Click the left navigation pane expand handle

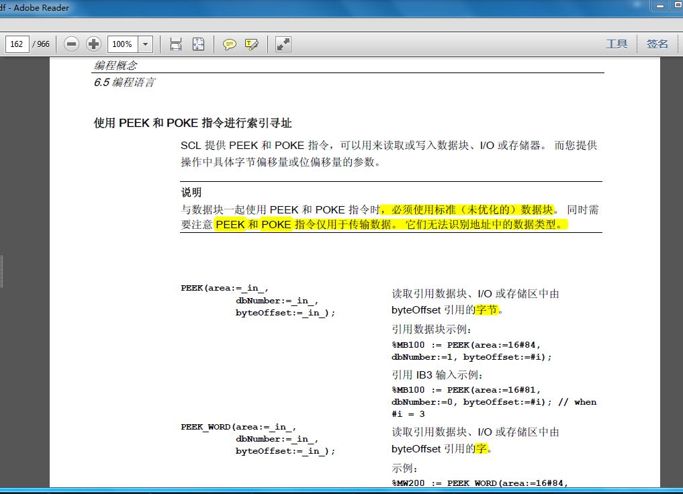point(3,271)
